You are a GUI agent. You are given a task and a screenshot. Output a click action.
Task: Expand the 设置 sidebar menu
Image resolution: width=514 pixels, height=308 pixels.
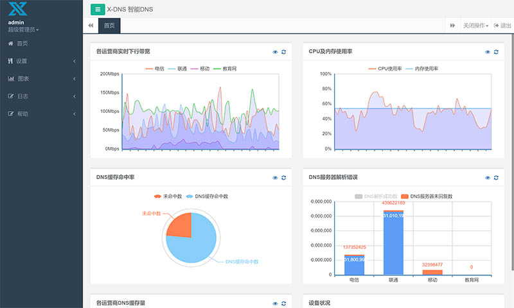point(41,61)
